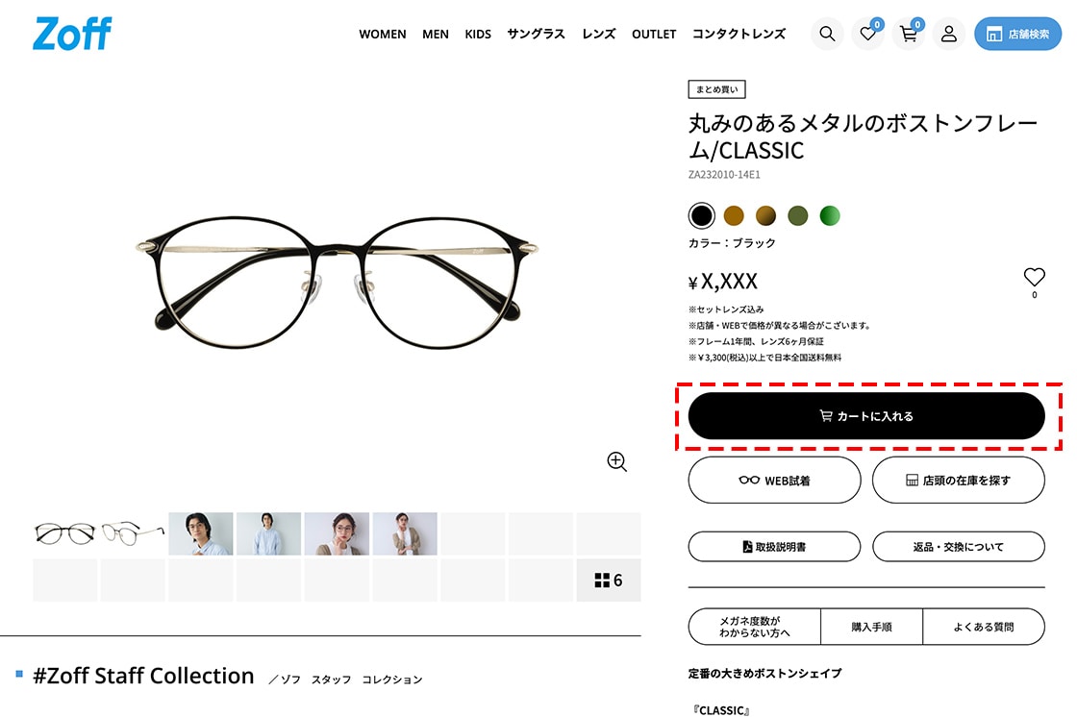Show all images with the grid 6 icon
Screen dimensions: 1077x717
click(609, 581)
